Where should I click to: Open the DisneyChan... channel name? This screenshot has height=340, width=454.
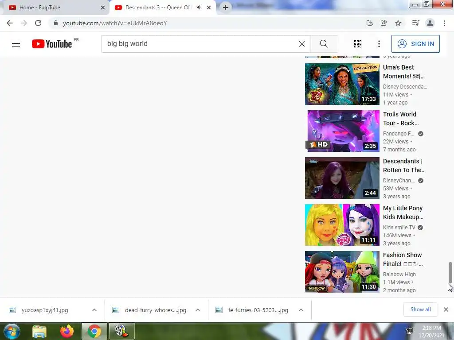(399, 181)
